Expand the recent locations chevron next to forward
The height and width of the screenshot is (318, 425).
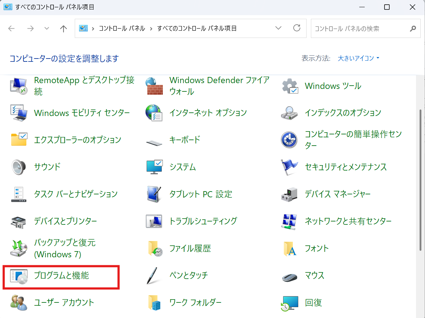click(46, 28)
